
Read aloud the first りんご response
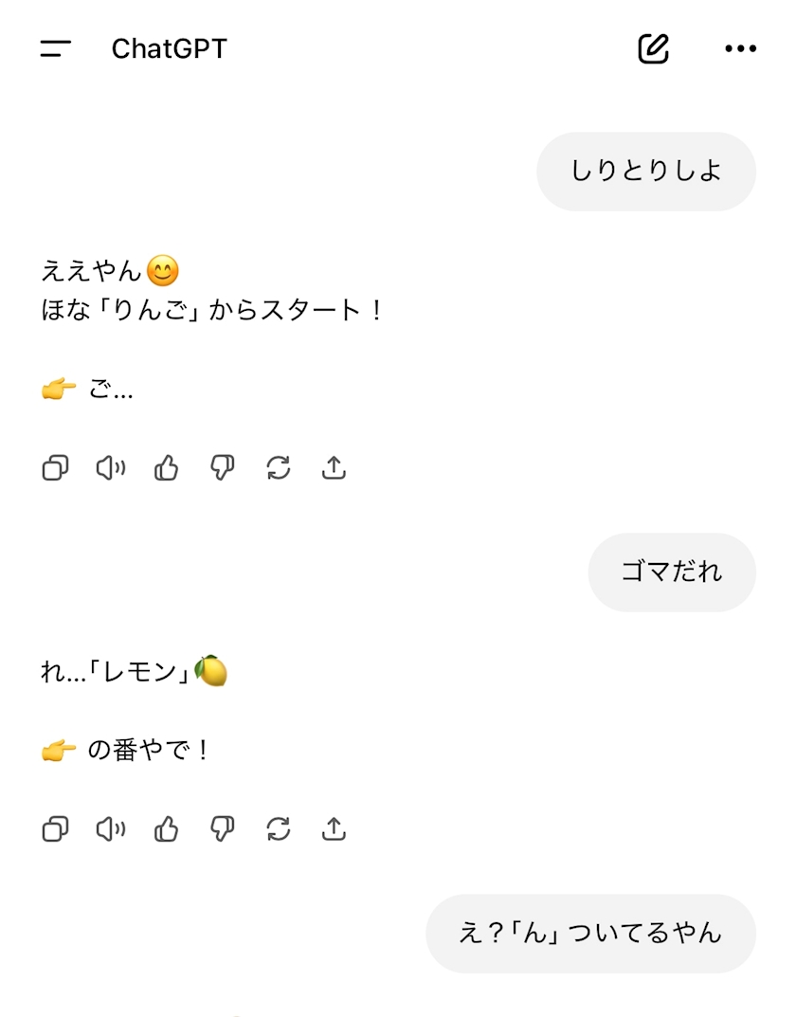click(111, 467)
